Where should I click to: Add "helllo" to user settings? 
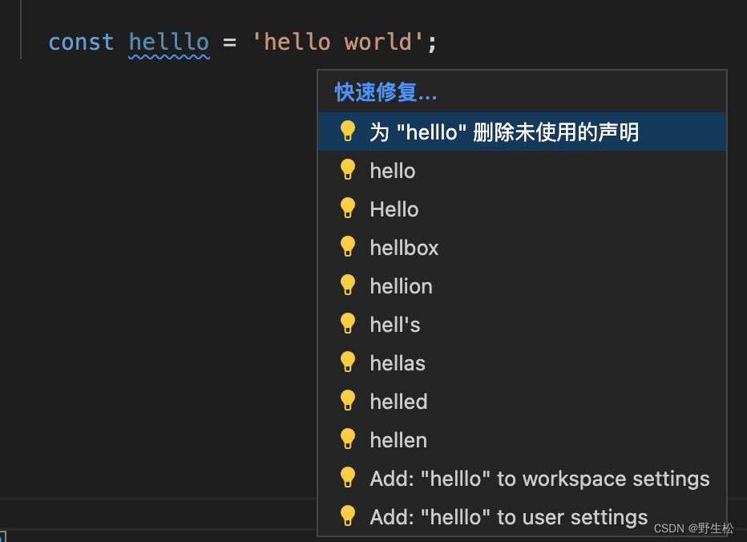tap(522, 516)
